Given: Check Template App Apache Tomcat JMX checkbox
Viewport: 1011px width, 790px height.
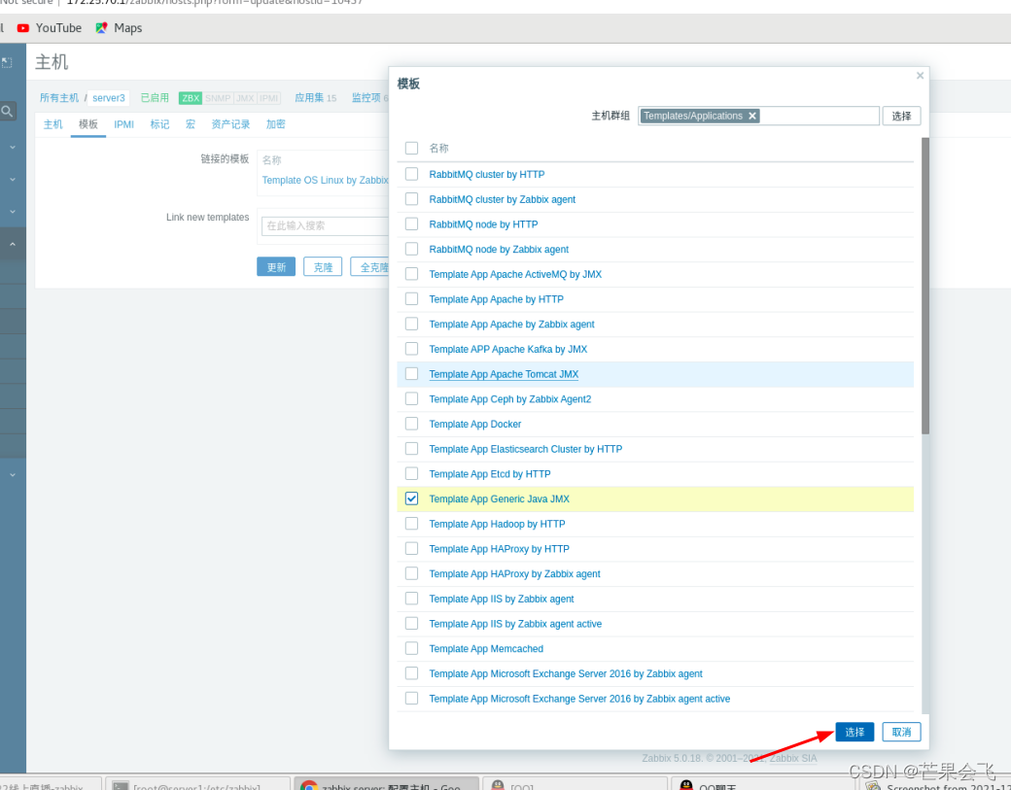Looking at the screenshot, I should [x=411, y=374].
